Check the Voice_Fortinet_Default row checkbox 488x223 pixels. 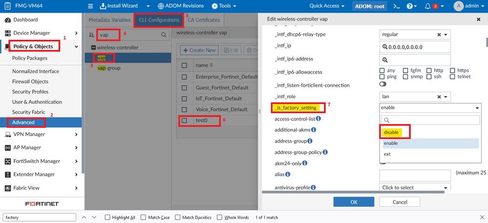[184, 109]
